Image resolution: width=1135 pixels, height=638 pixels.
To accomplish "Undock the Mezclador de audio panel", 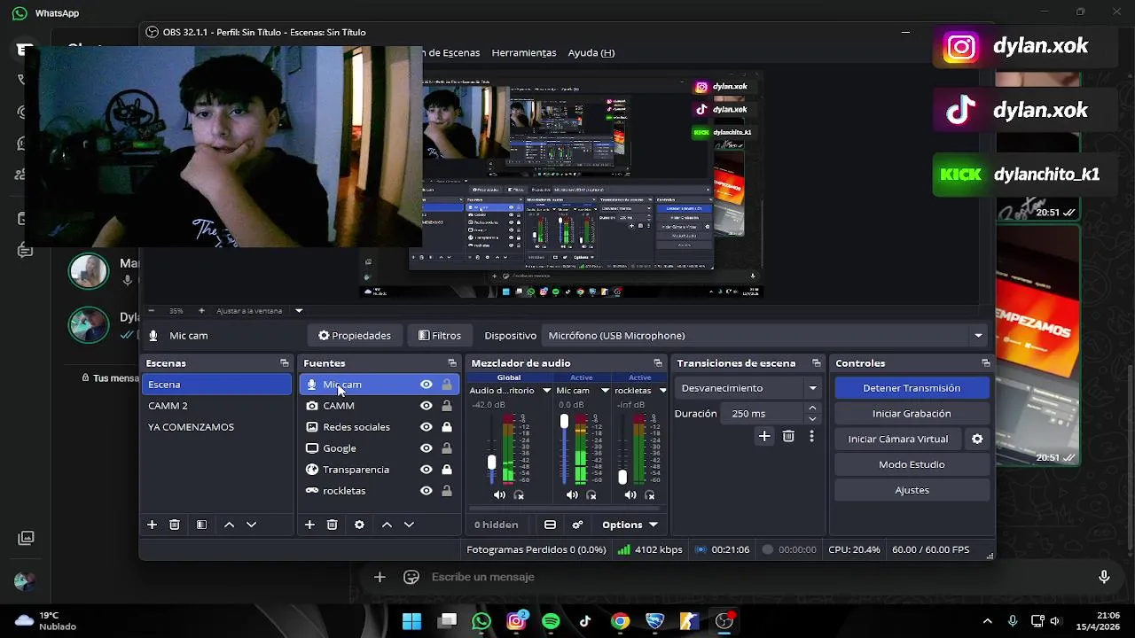I will tap(658, 363).
